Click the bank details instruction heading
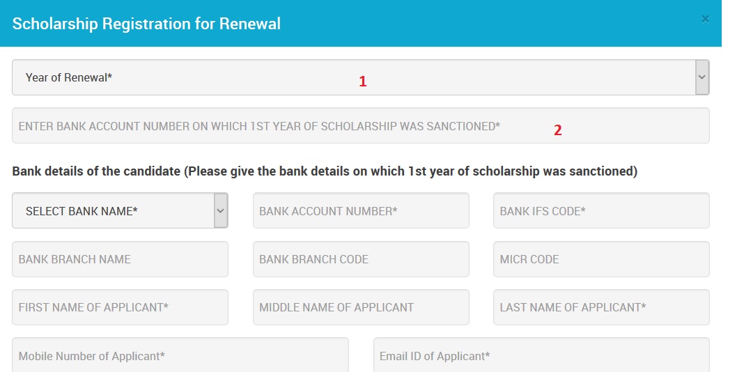 coord(325,171)
